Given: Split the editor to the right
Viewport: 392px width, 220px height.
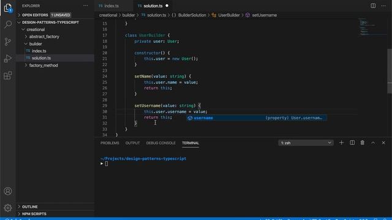Looking at the screenshot, I should 373,5.
